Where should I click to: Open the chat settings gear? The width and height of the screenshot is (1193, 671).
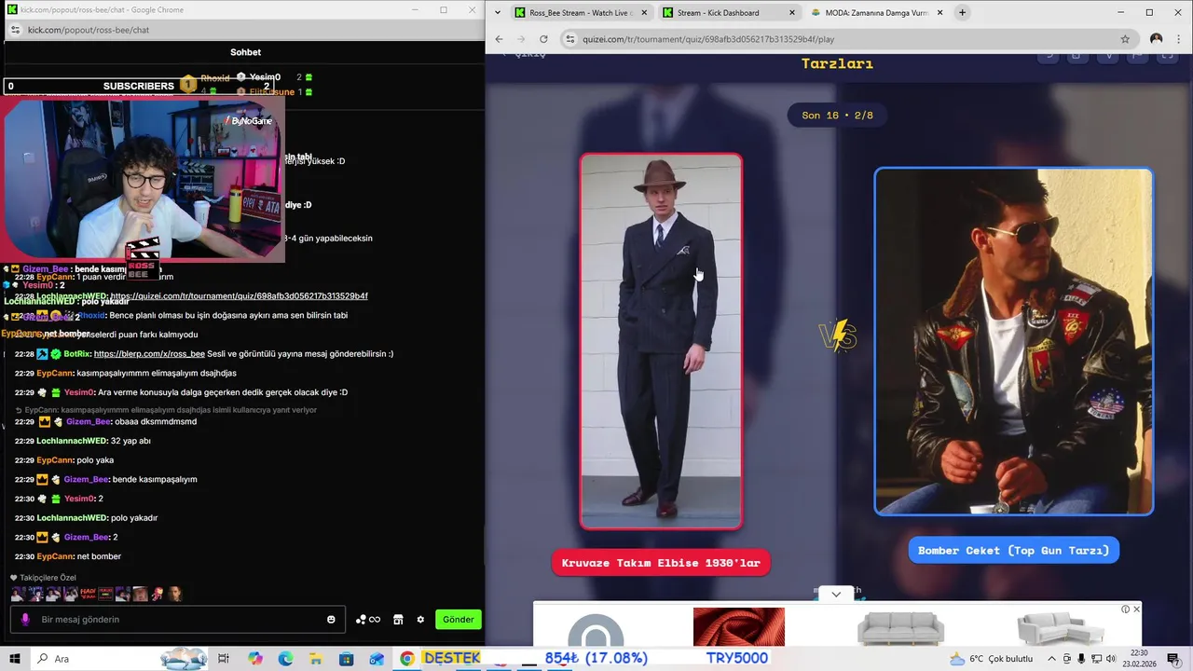pos(420,620)
